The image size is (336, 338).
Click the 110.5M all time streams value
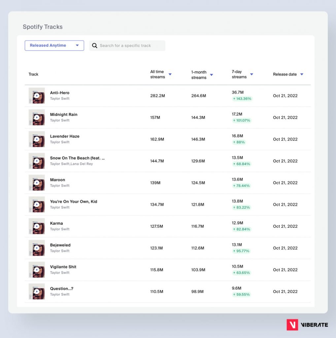coord(157,292)
